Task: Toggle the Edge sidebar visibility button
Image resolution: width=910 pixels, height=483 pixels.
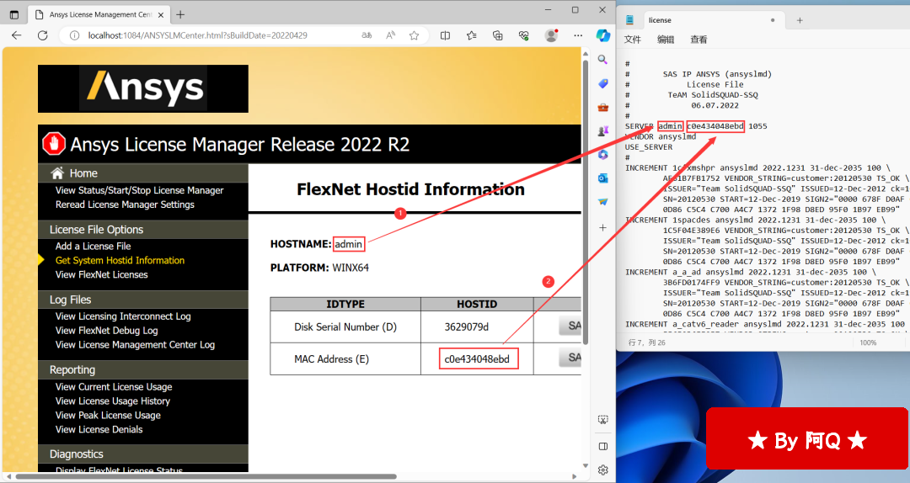Action: coord(603,446)
